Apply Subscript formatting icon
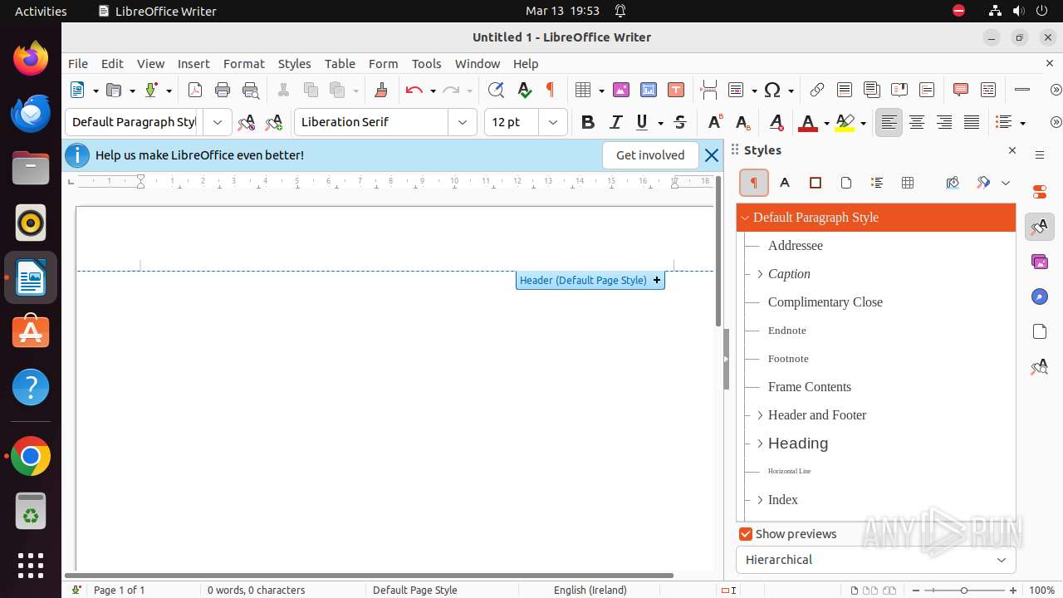 point(743,122)
